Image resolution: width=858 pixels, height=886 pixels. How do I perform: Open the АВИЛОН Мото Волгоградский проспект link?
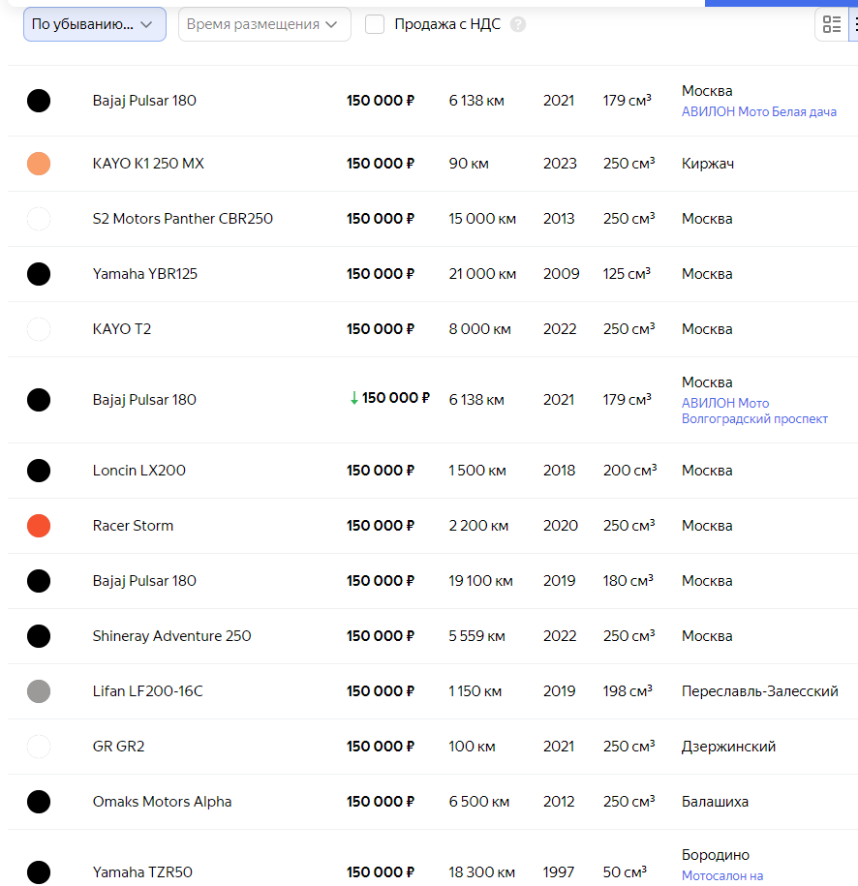[x=754, y=411]
